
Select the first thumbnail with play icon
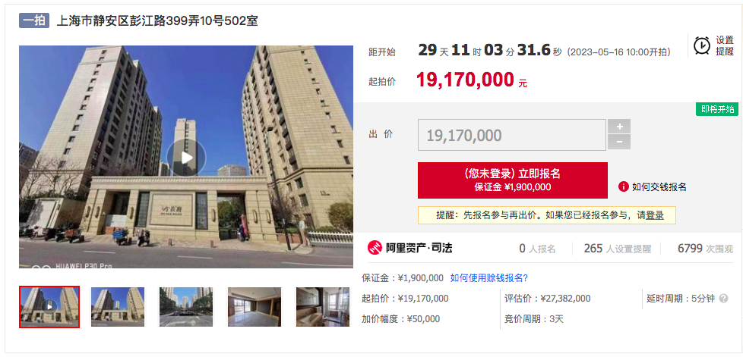[x=49, y=306]
